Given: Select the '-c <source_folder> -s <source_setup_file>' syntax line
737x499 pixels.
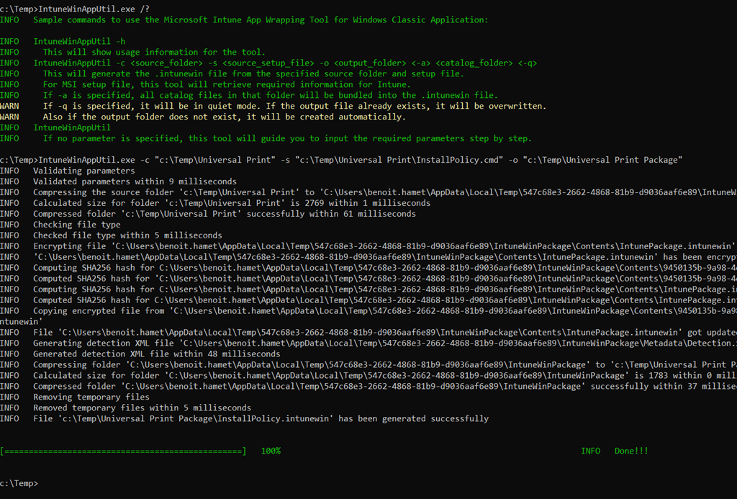Looking at the screenshot, I should point(268,63).
